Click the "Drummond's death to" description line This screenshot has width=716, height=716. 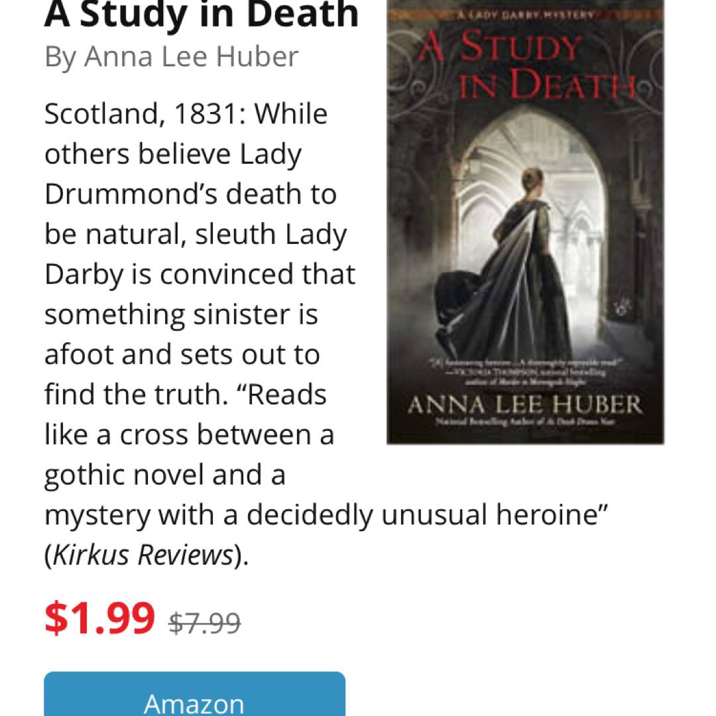190,194
